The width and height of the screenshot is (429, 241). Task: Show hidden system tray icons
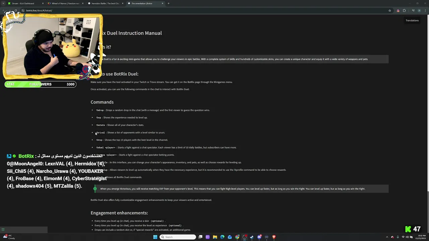click(387, 237)
